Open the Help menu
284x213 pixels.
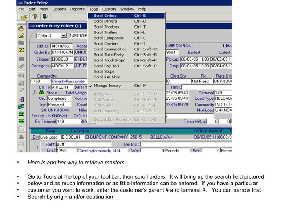(142, 9)
